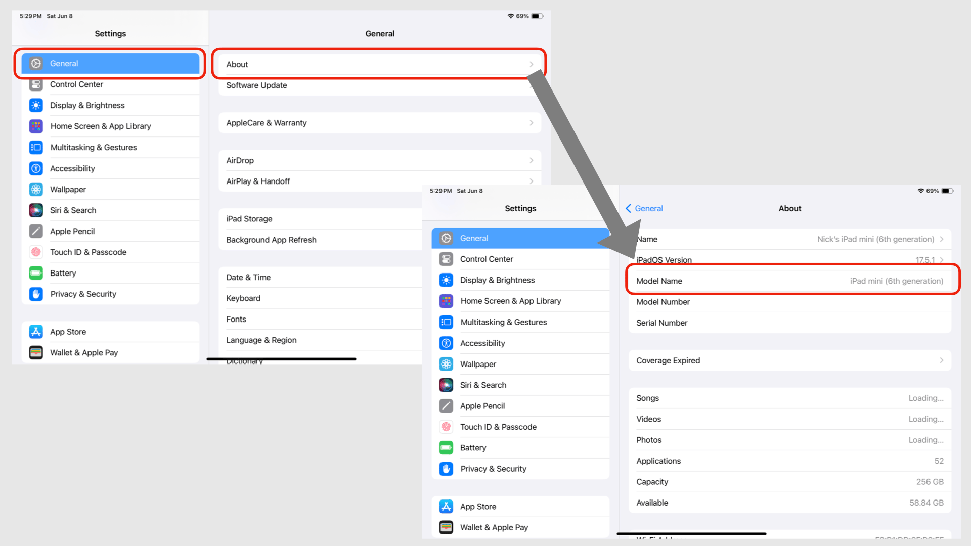Image resolution: width=971 pixels, height=546 pixels.
Task: Click Multitasking & Gestures icon in left screenshot
Action: 36,148
